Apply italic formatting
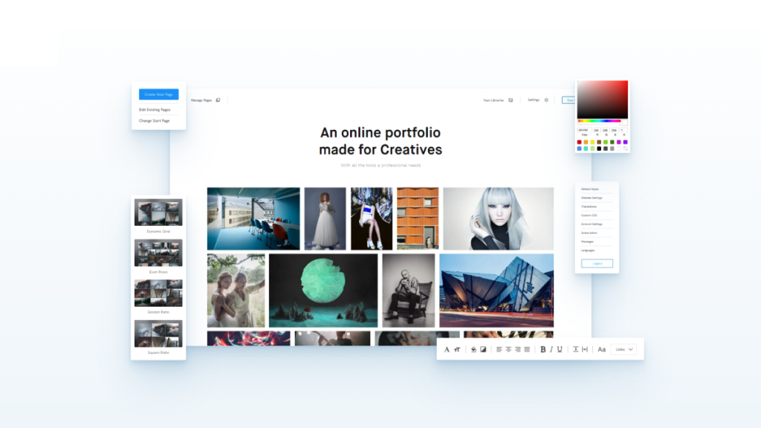Screen dimensions: 761x428 tap(551, 349)
